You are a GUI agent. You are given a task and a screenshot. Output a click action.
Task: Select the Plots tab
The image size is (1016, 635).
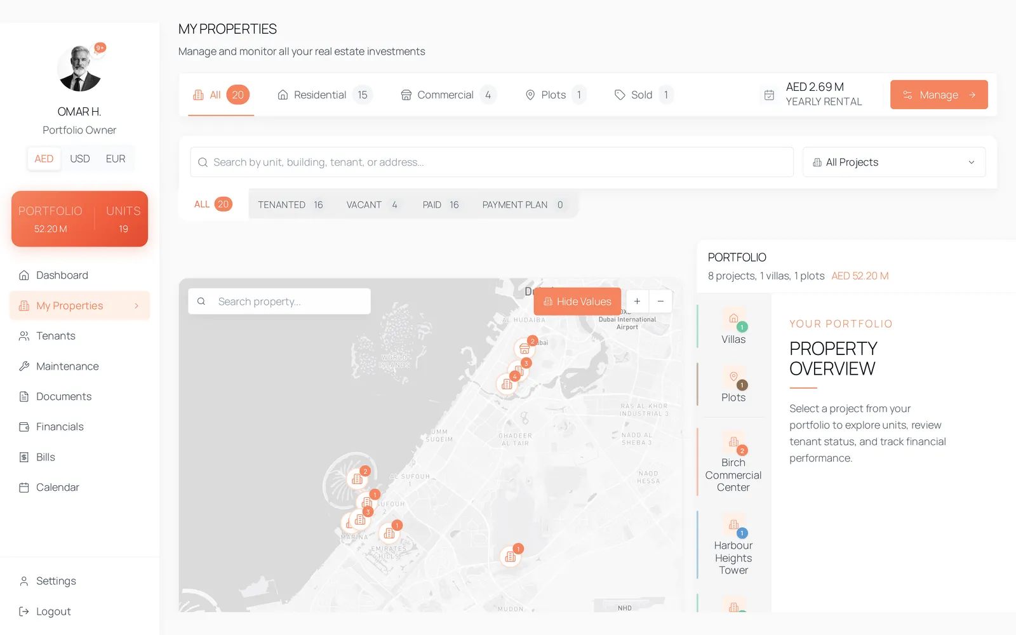(556, 95)
